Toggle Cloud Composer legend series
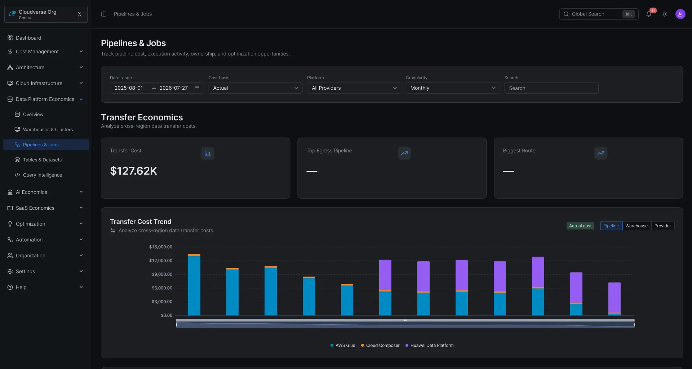The image size is (692, 369). (x=380, y=346)
